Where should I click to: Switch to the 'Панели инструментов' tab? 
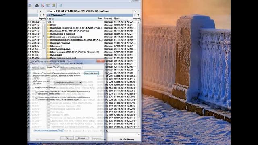71,68
